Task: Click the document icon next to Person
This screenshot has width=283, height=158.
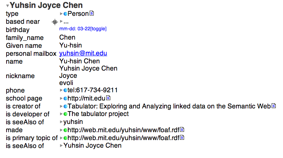Action: point(92,13)
